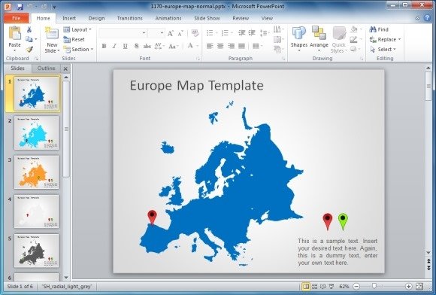Viewport: 436px width, 295px height.
Task: Click the Shape Outline pen icon
Action: pos(353,39)
